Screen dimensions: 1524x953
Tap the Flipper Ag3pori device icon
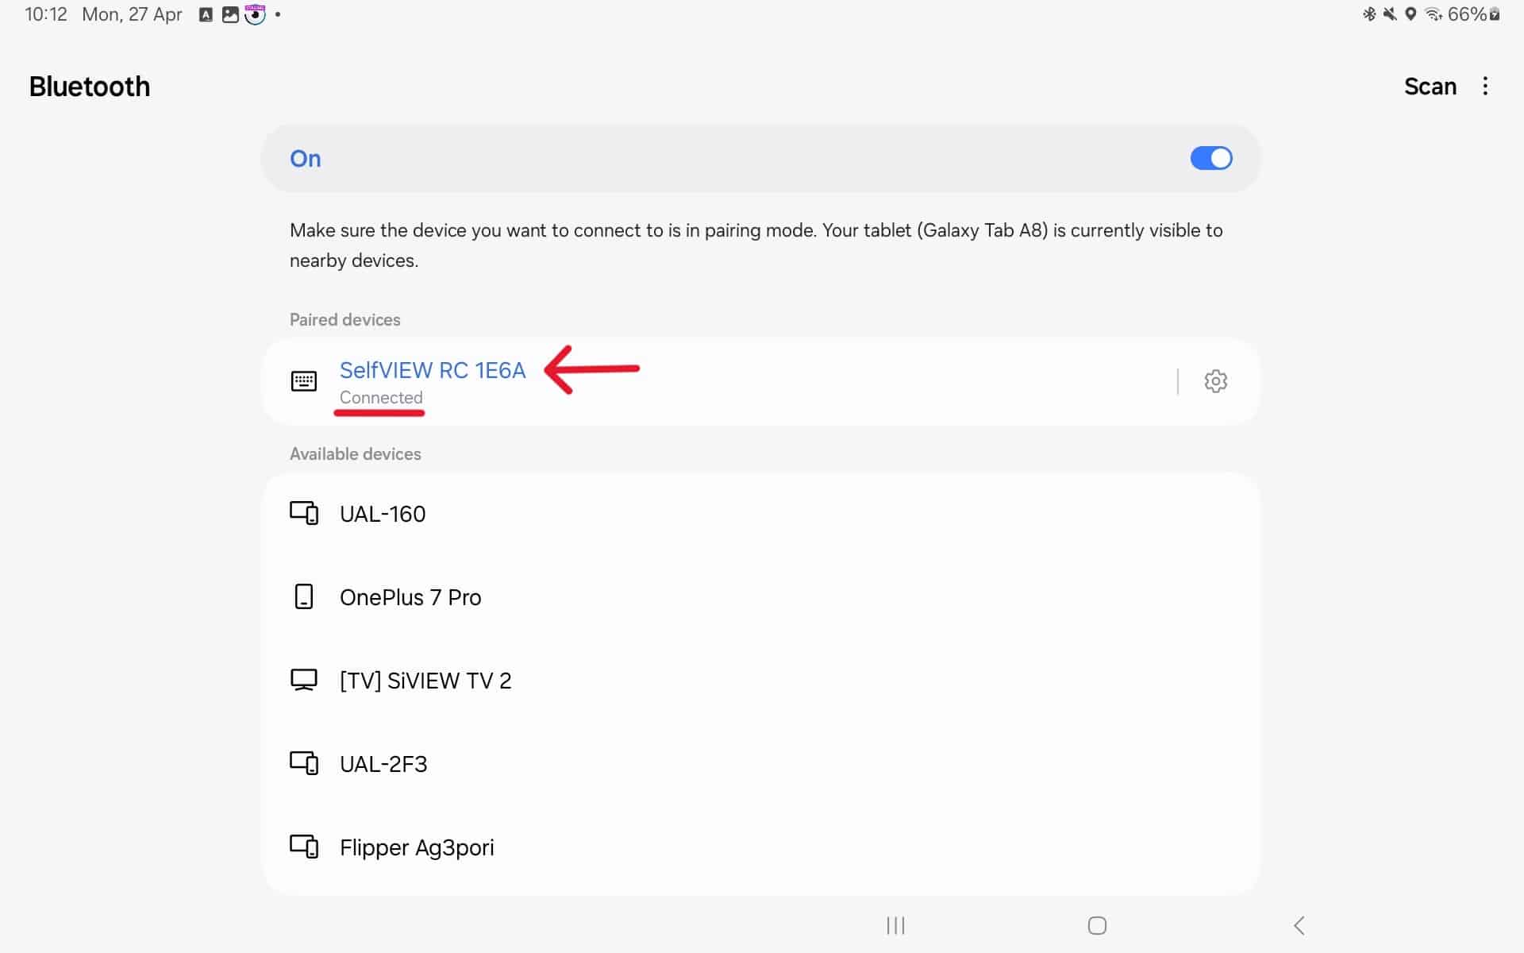click(303, 847)
